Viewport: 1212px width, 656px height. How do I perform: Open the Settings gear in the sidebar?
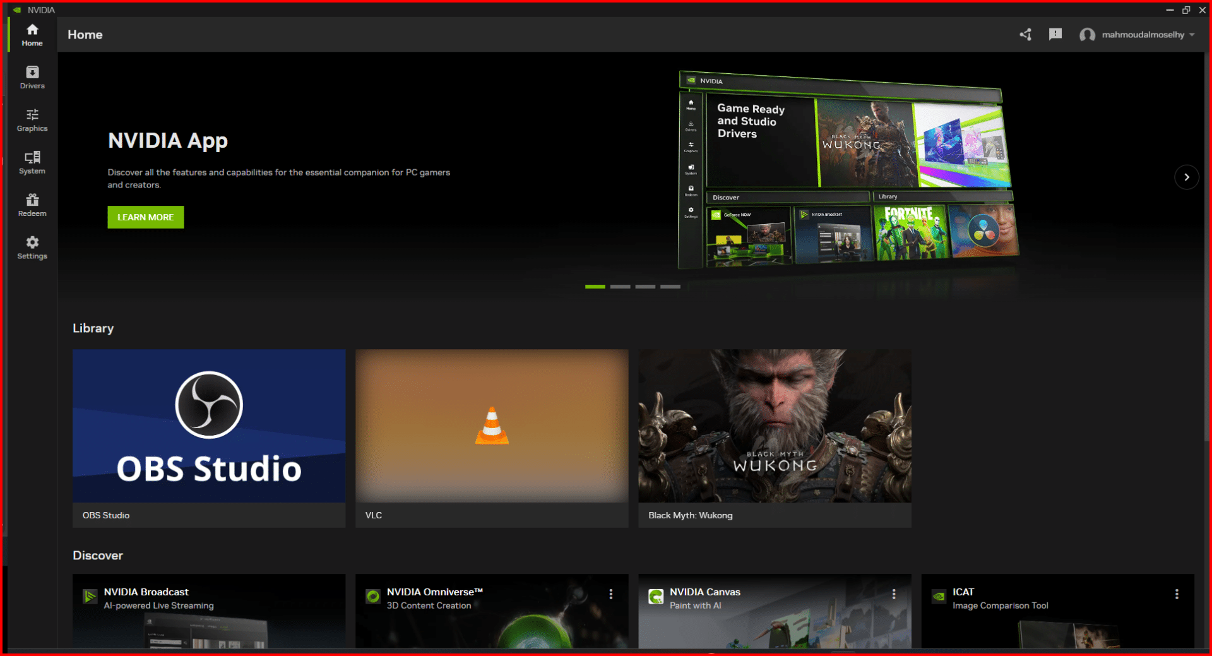coord(32,248)
